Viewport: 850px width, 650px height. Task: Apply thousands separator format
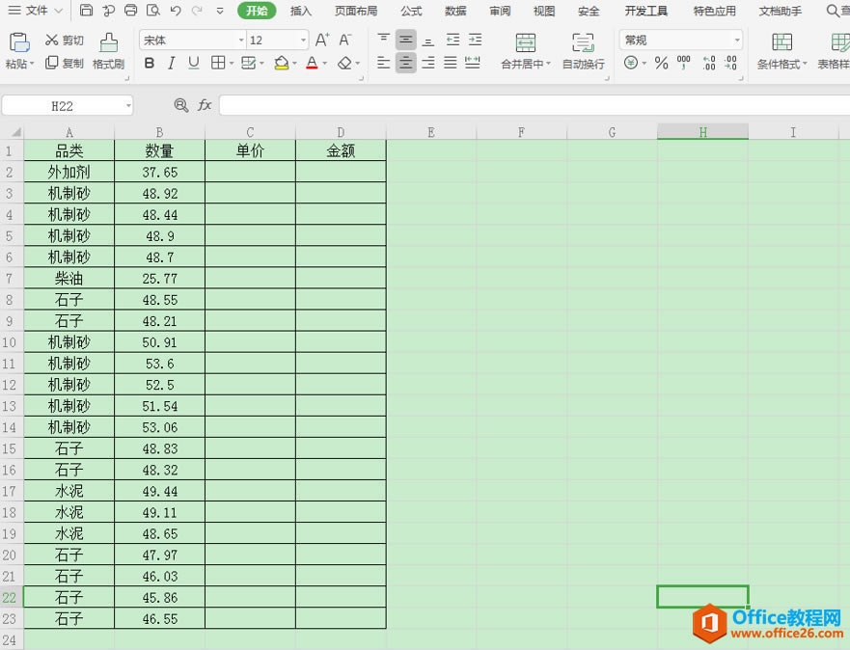pos(684,63)
